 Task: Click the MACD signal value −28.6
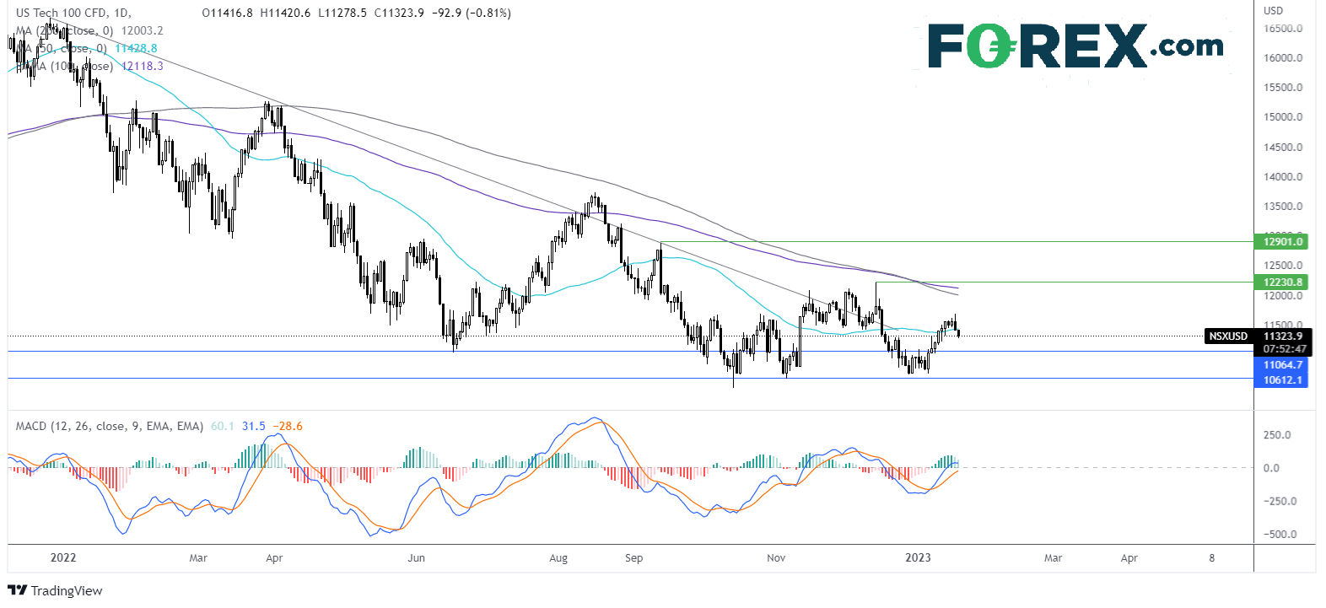click(287, 426)
